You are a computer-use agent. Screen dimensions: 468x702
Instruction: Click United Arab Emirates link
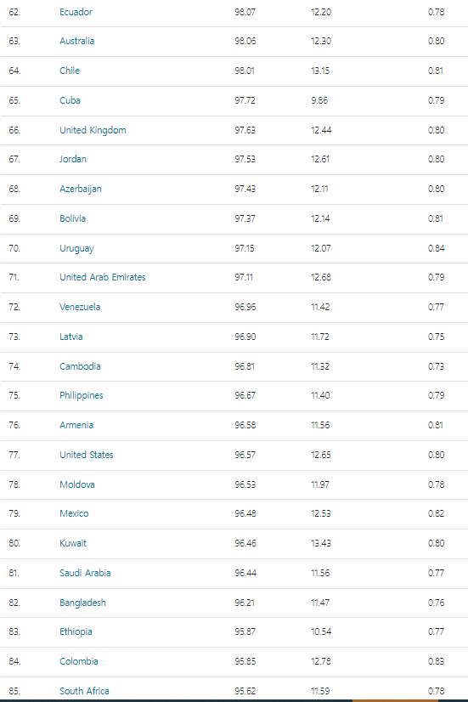click(103, 277)
